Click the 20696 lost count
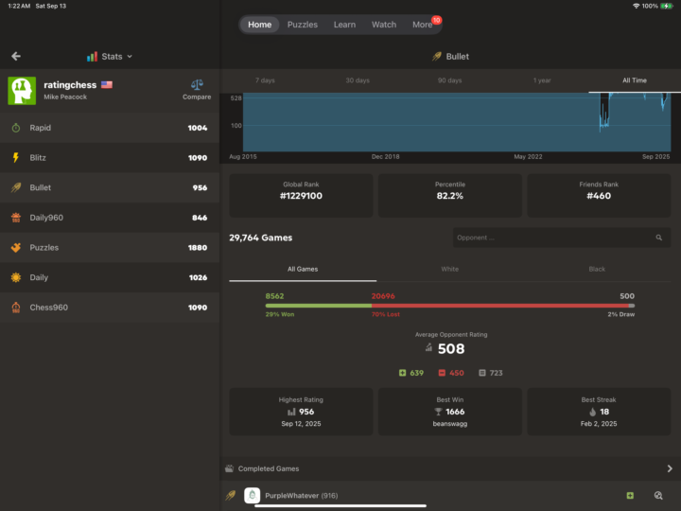 point(383,296)
